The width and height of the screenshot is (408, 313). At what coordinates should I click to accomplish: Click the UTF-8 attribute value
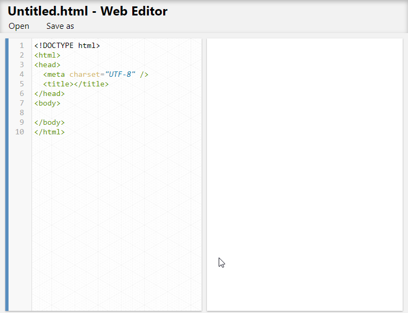click(120, 75)
